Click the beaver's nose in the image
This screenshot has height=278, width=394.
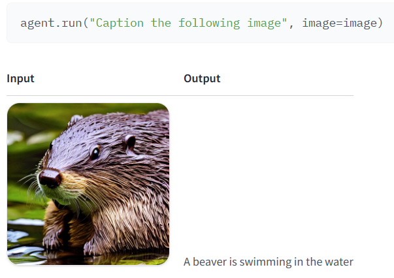pos(50,178)
